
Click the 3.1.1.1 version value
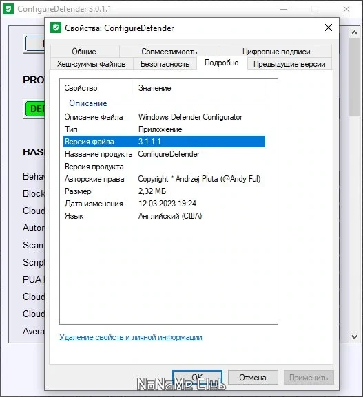[149, 142]
